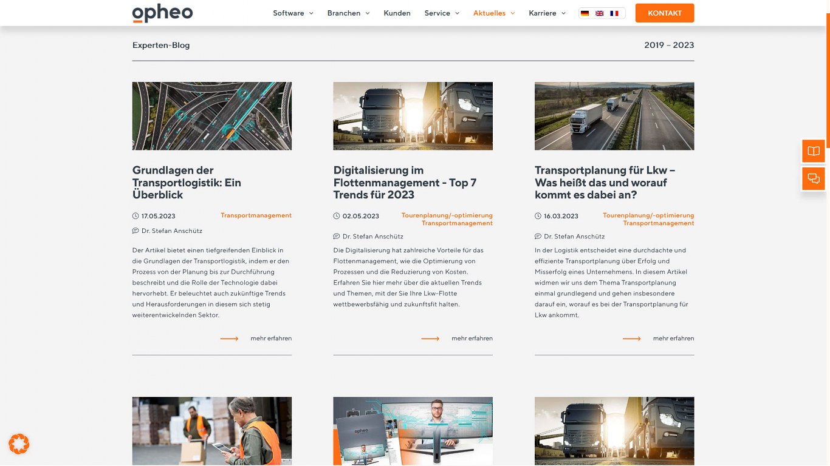This screenshot has height=466, width=830.
Task: Click arrow under Digitalisierung im Flottenmanagement article
Action: point(430,339)
